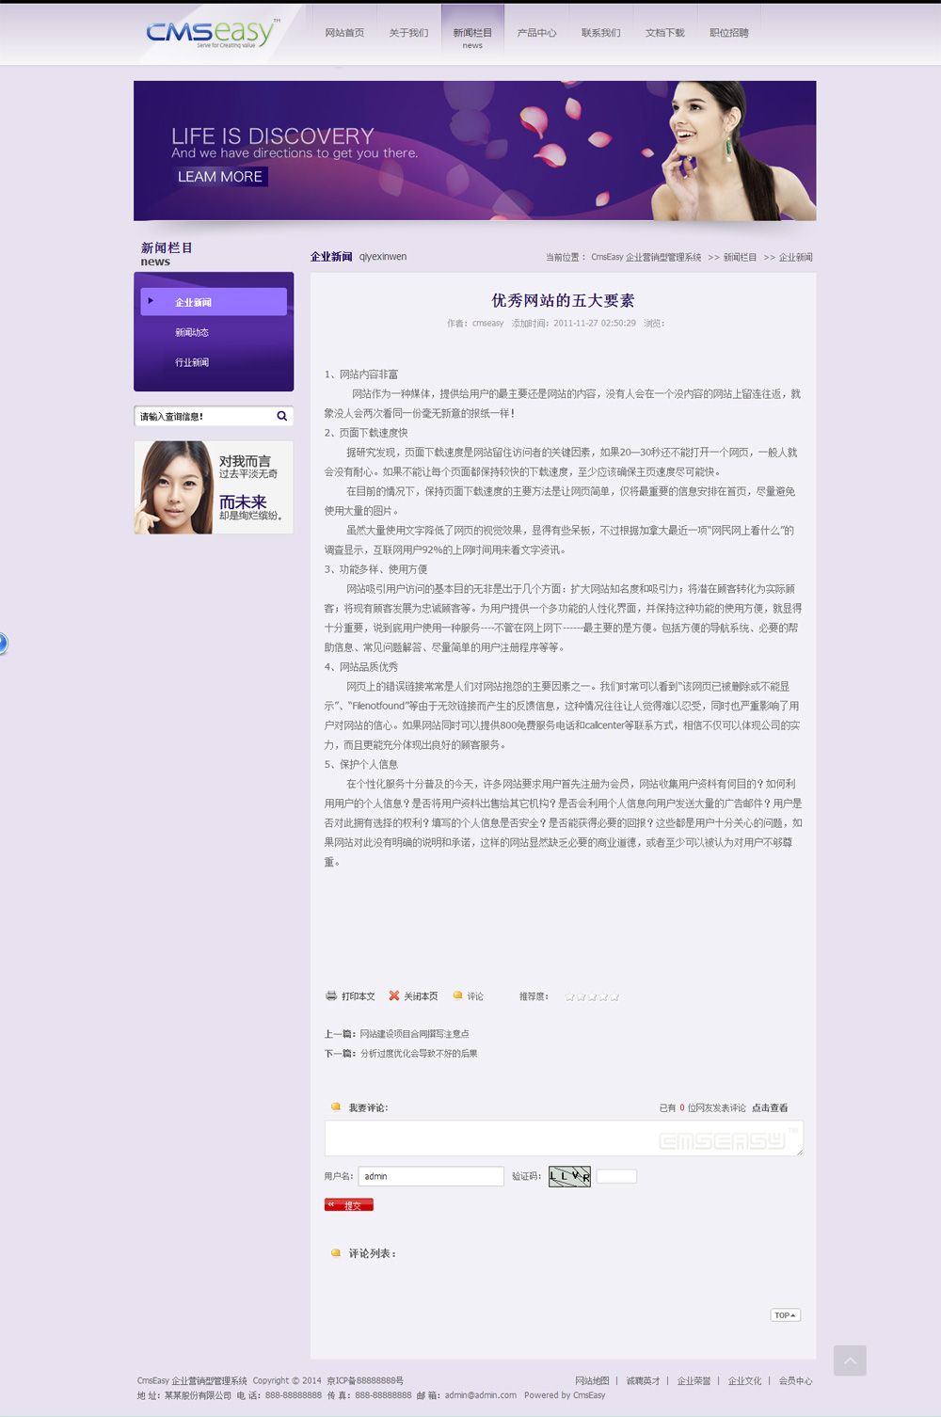
Task: Open the 联系我们 menu item
Action: point(600,33)
